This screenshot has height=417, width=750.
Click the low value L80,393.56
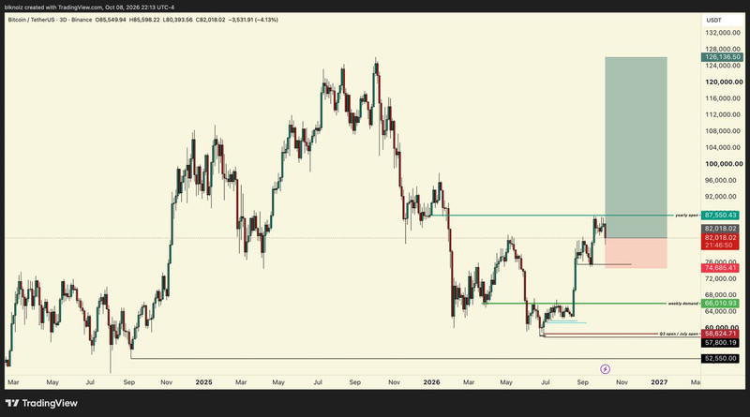coord(177,20)
